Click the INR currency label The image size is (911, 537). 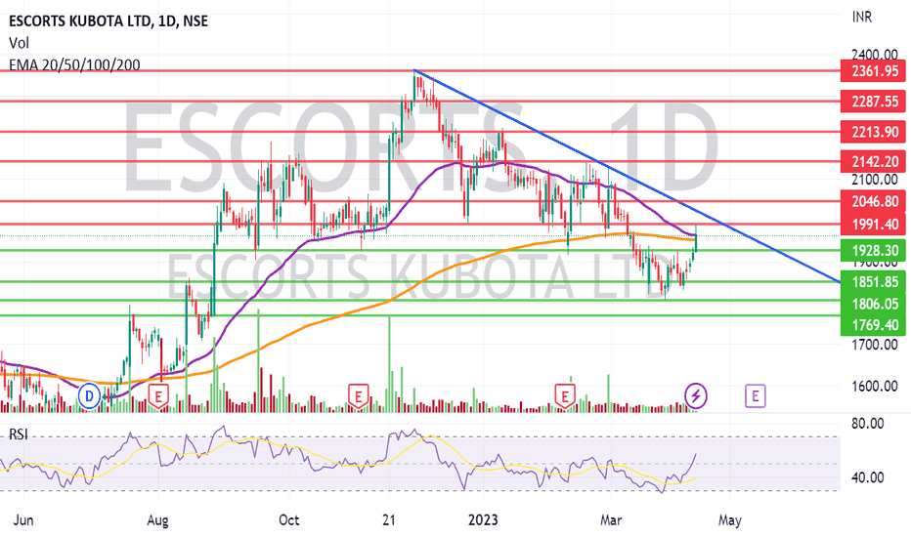point(862,18)
